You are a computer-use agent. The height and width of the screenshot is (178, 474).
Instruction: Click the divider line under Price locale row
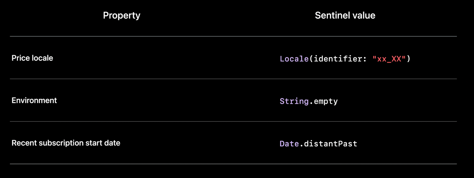pos(233,79)
